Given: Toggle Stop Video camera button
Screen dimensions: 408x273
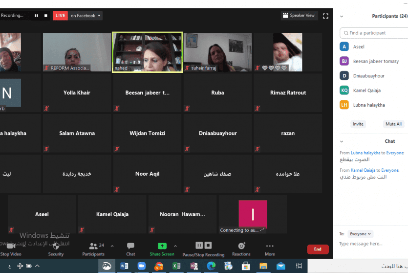Looking at the screenshot, I should coord(11,246).
